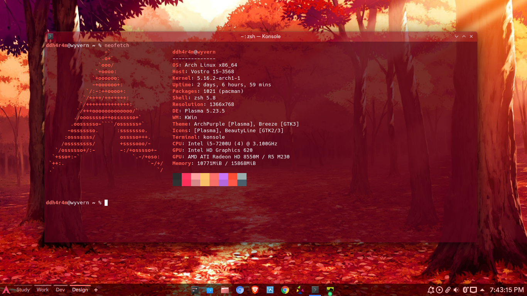This screenshot has width=527, height=296.
Task: Open the notifications bell in system tray
Action: tap(431, 290)
